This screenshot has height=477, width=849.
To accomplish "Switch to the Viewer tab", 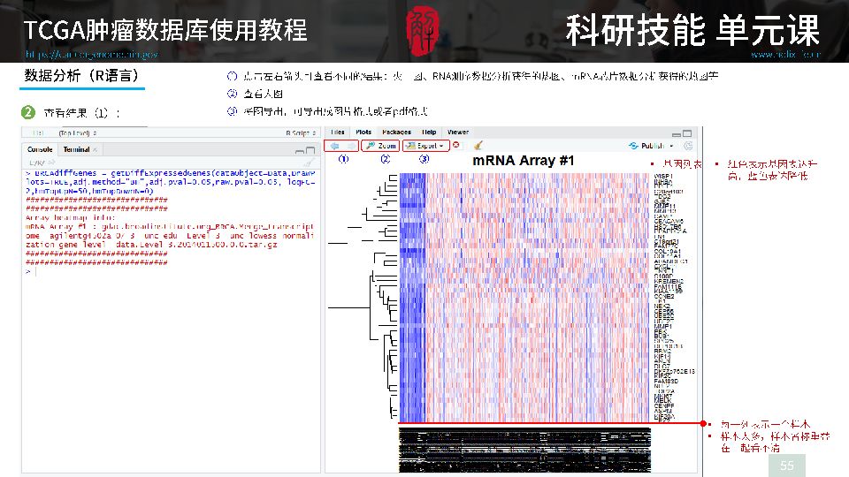I will [x=458, y=132].
